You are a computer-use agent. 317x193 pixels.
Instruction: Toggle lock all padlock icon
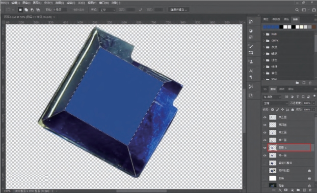293,110
